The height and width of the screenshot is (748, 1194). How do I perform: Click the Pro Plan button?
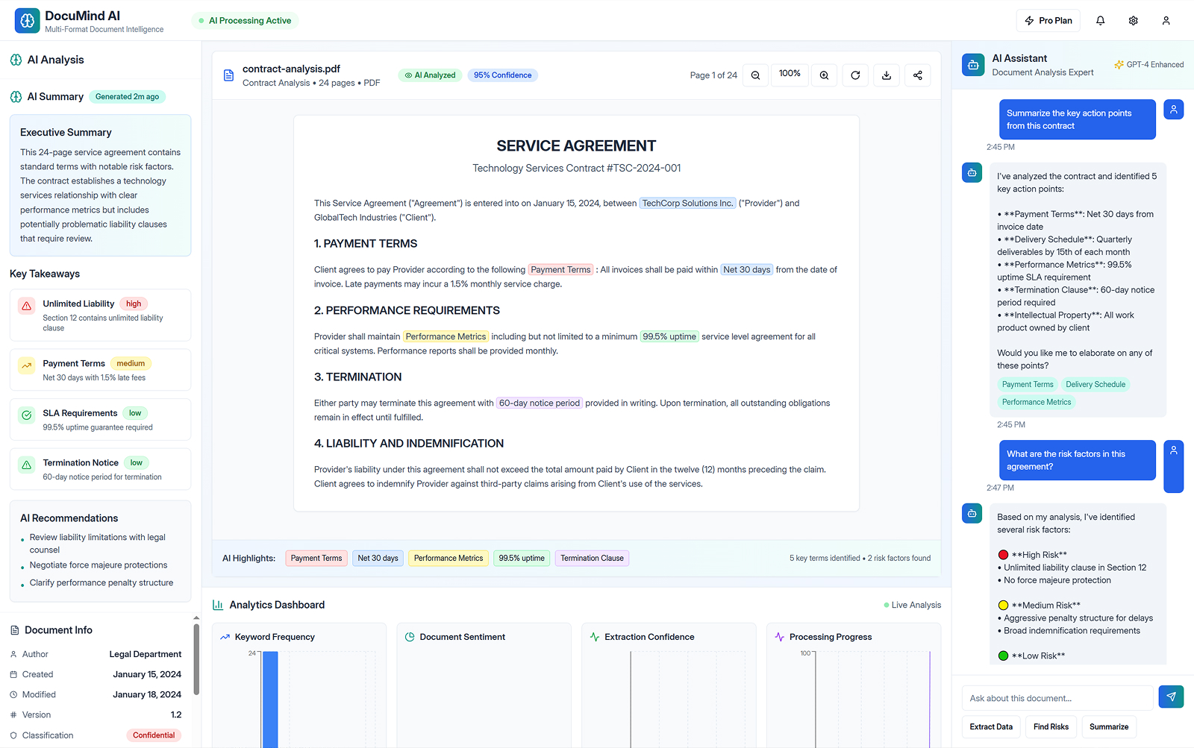tap(1048, 21)
